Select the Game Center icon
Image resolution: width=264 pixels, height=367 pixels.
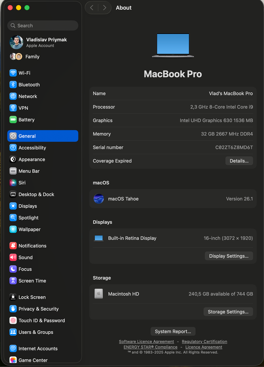tap(13, 360)
